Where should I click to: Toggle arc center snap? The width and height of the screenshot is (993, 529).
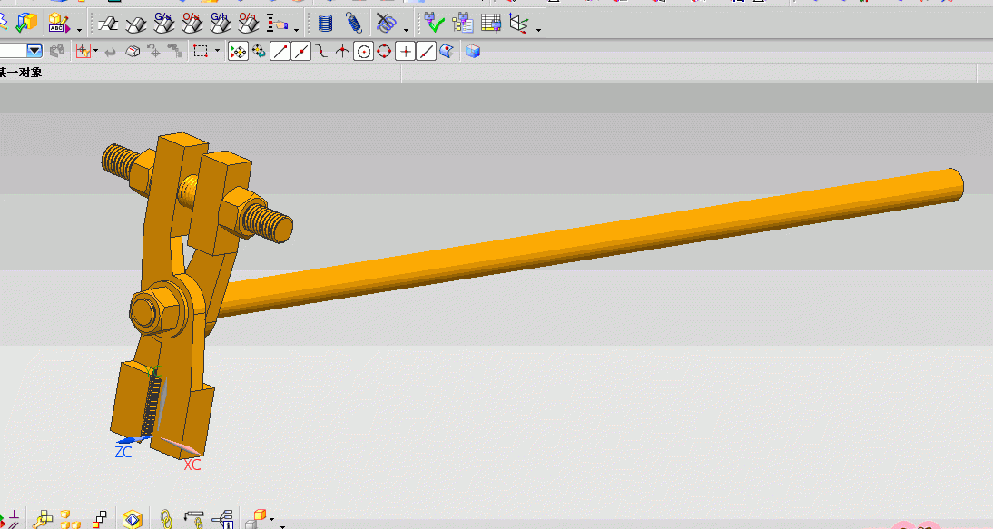click(363, 51)
